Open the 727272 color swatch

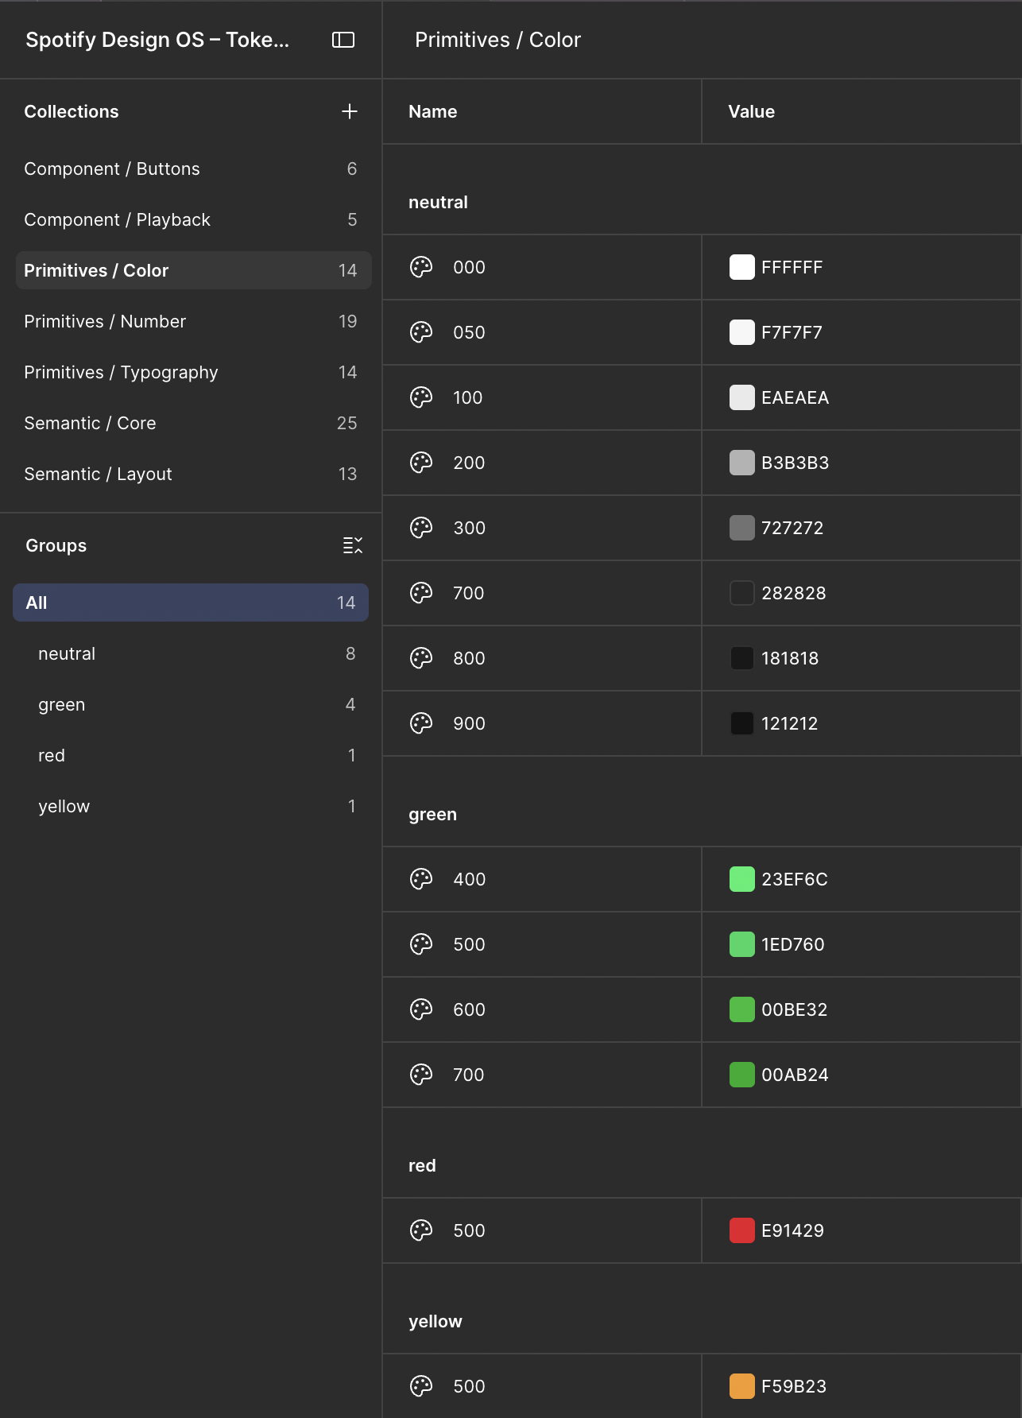click(x=741, y=528)
